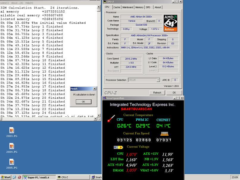The width and height of the screenshot is (240, 180).
Task: Close the CPU-Z window
Action: coord(181,1)
